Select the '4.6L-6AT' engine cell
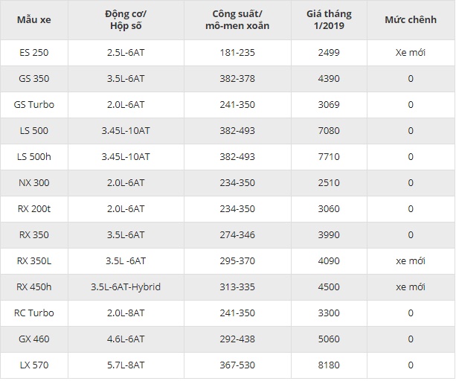This screenshot has width=456, height=381. click(x=125, y=339)
